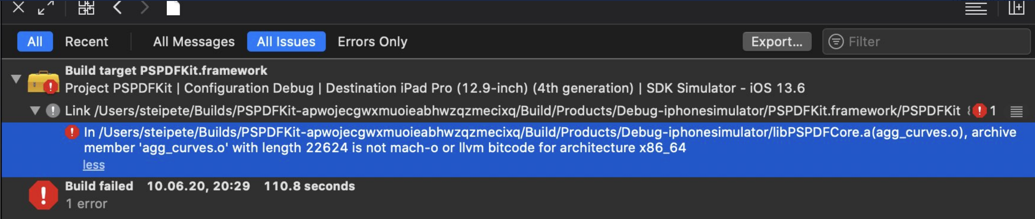This screenshot has width=1035, height=219.
Task: Show All Messages in the log
Action: tap(193, 42)
